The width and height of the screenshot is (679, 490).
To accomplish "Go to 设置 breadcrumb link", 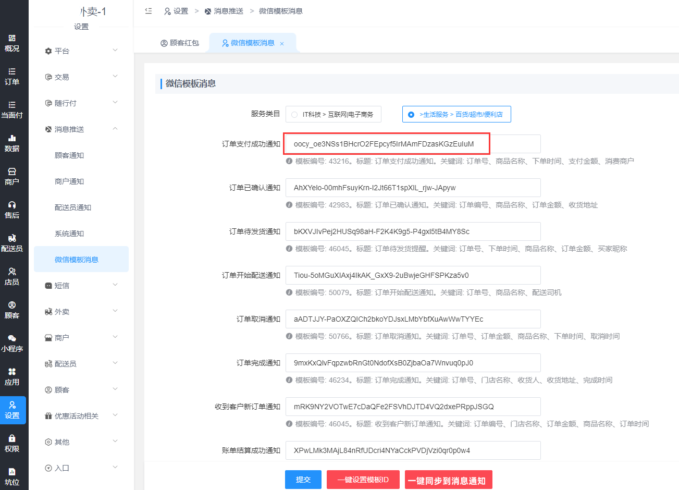I will click(176, 11).
